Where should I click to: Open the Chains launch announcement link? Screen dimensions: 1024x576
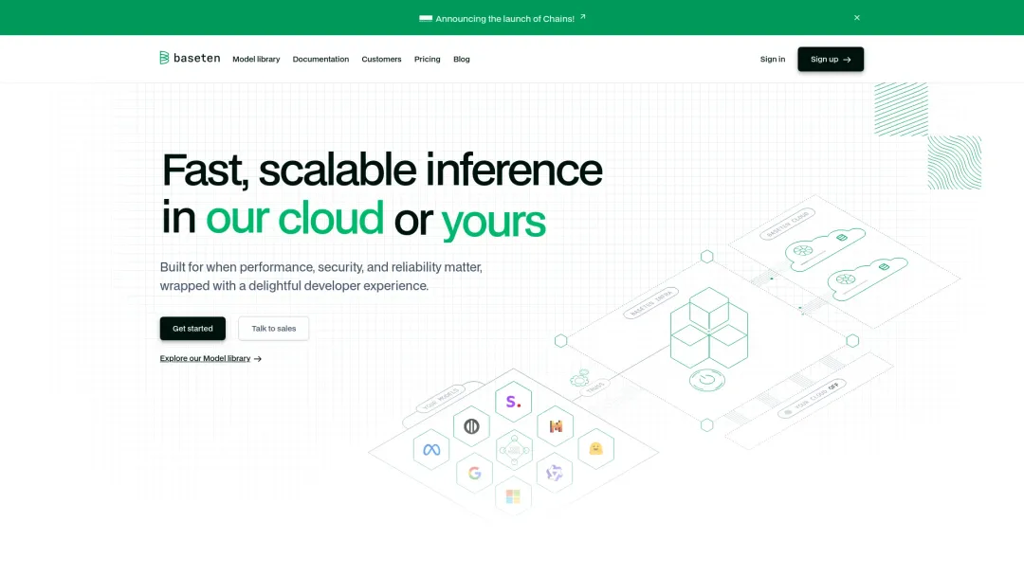pos(504,19)
